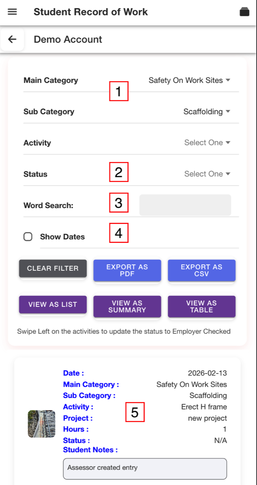The height and width of the screenshot is (485, 257).
Task: Click the Show Dates label text
Action: pyautogui.click(x=62, y=237)
